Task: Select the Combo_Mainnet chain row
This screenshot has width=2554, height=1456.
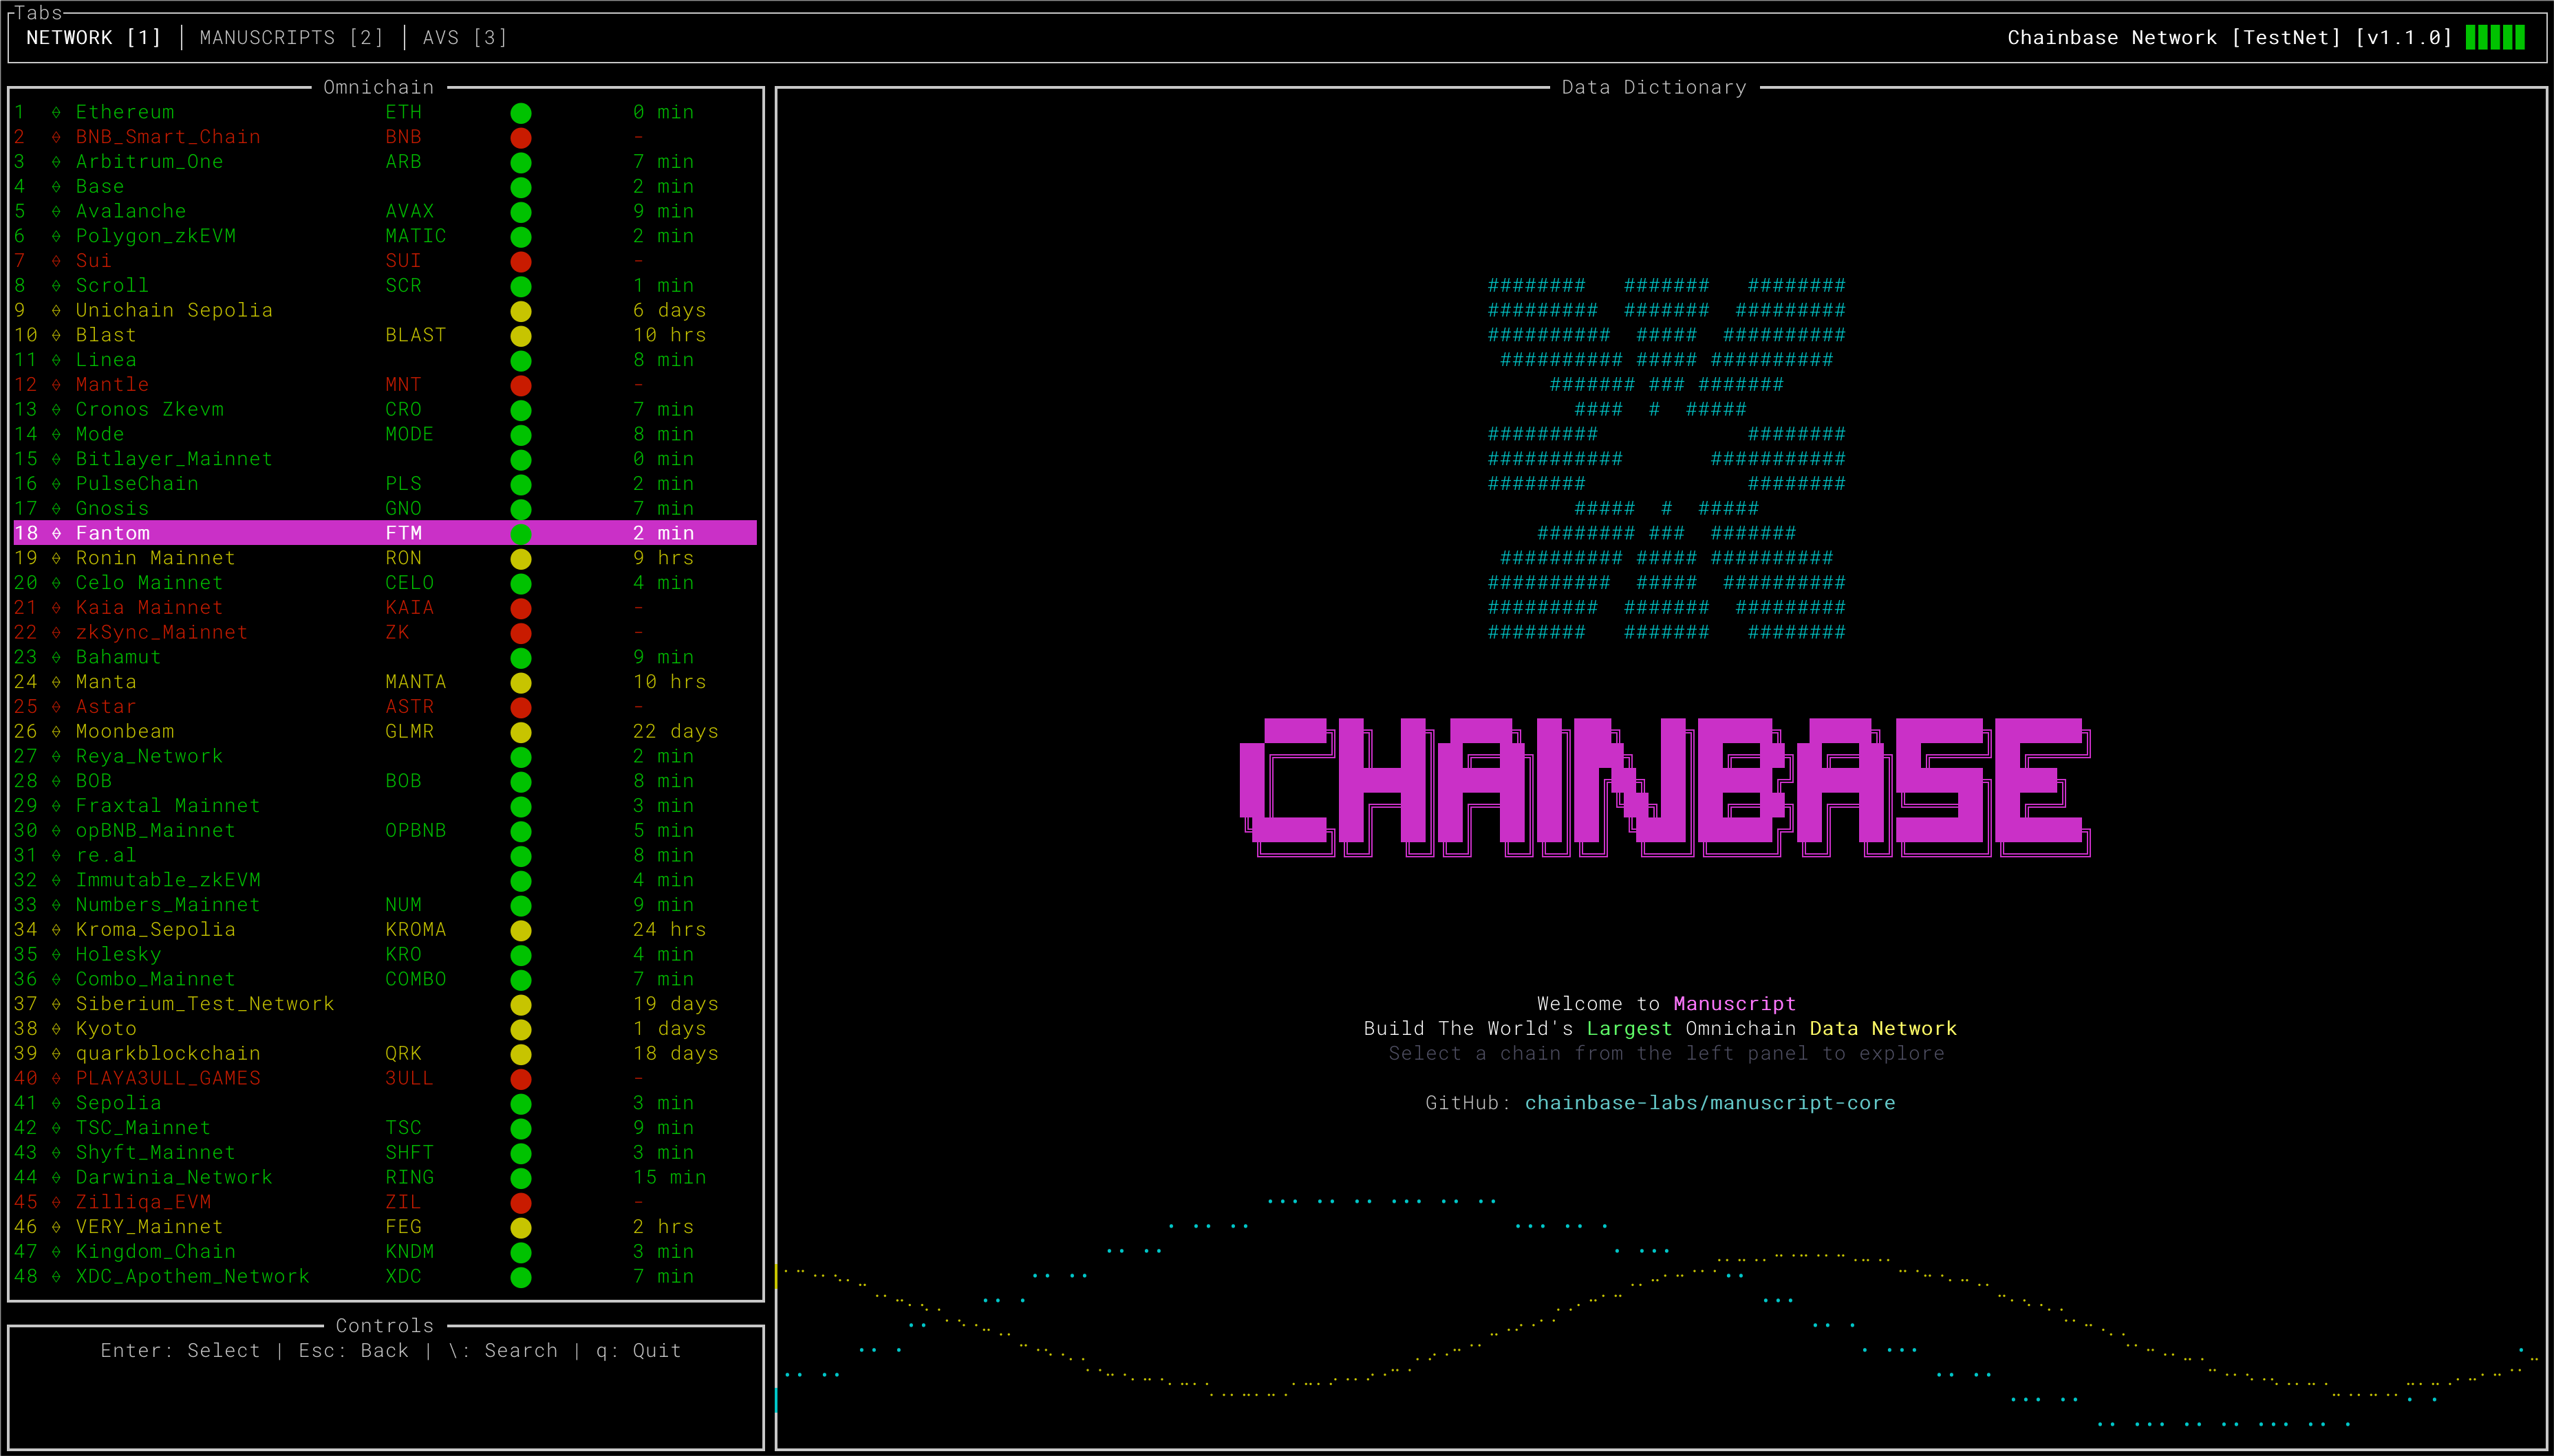Action: pos(385,979)
